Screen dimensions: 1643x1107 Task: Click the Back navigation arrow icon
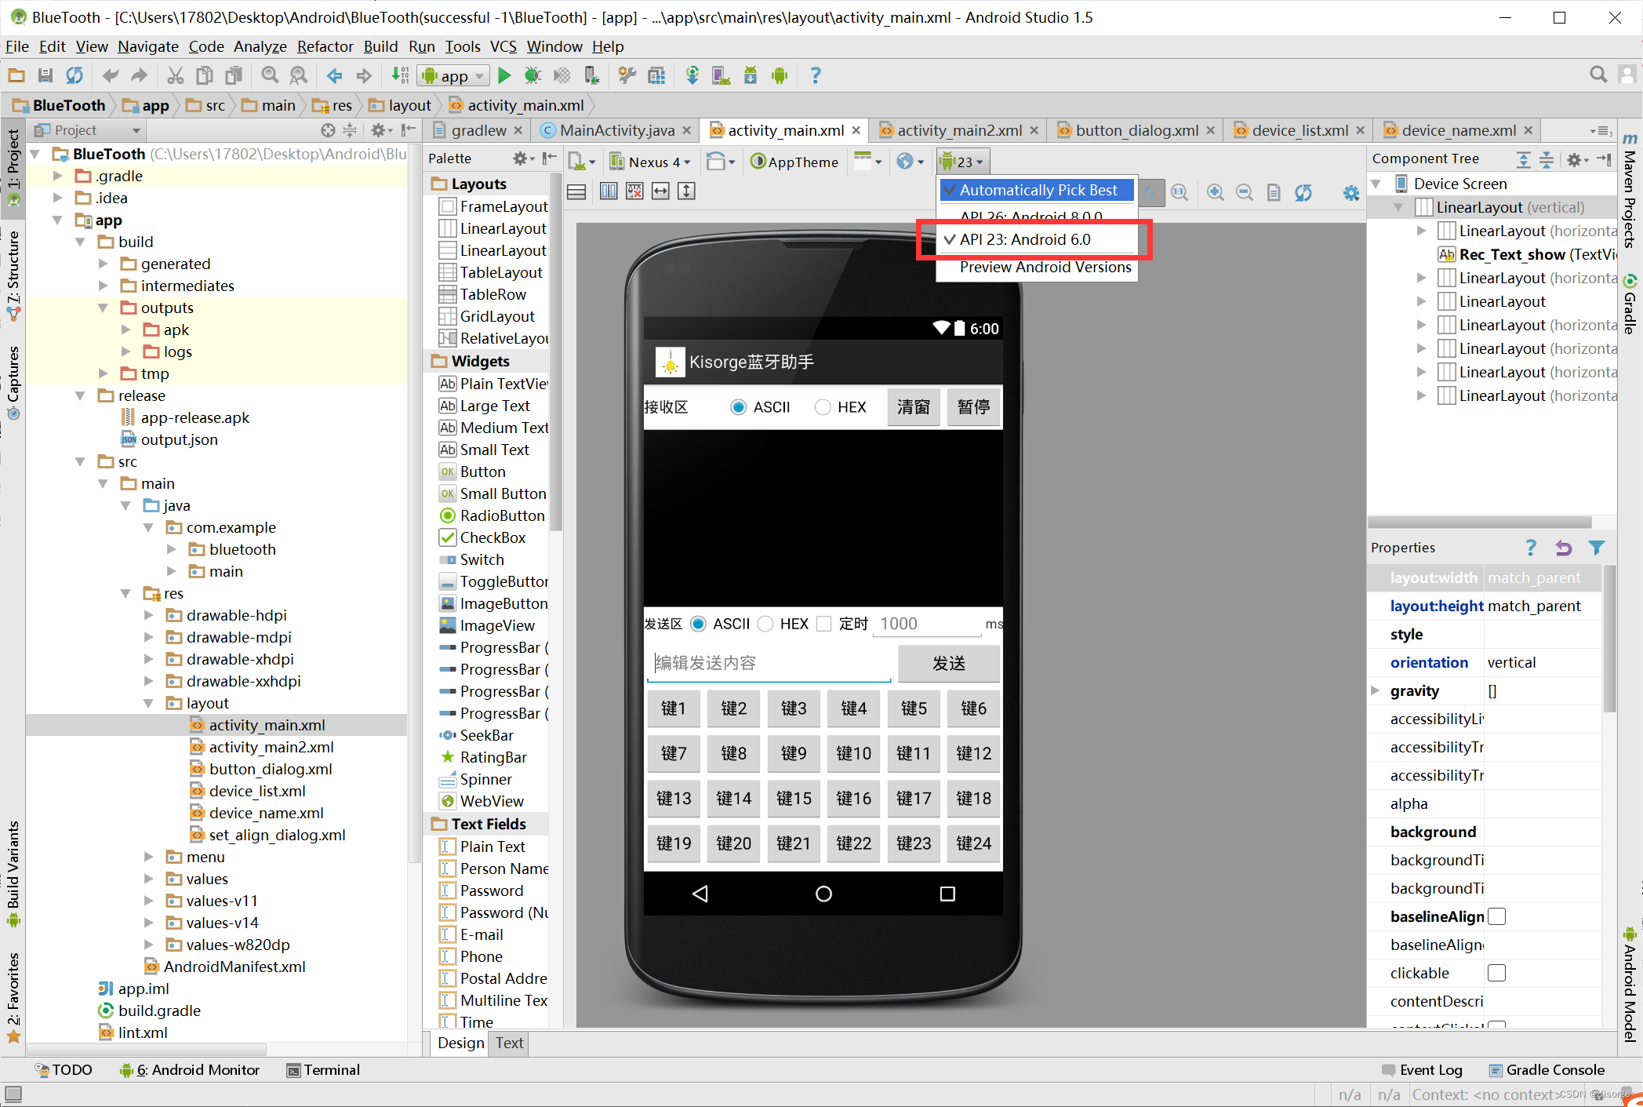pyautogui.click(x=335, y=75)
